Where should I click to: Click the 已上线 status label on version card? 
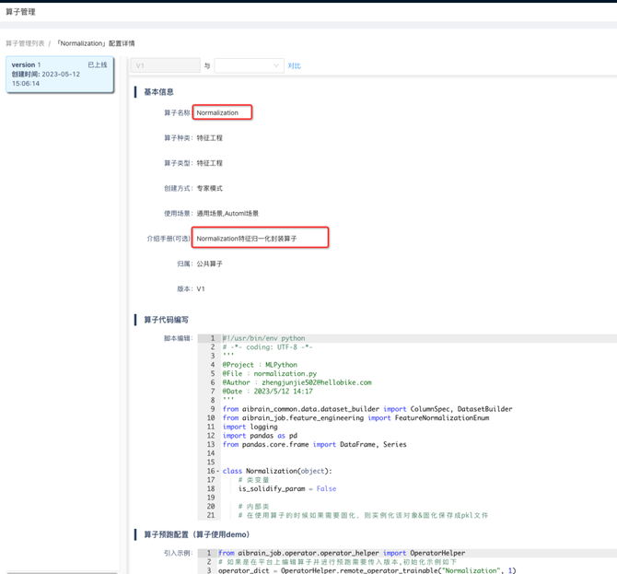[97, 65]
